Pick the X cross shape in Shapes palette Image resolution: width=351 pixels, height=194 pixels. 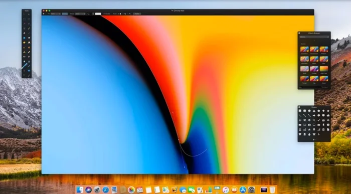pyautogui.click(x=305, y=120)
